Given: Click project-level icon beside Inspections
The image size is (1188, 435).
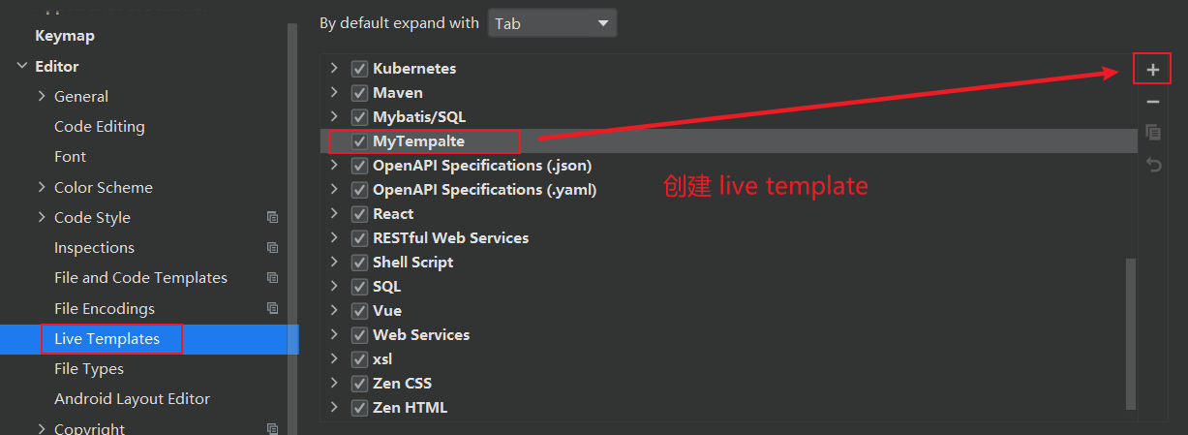Looking at the screenshot, I should (273, 248).
